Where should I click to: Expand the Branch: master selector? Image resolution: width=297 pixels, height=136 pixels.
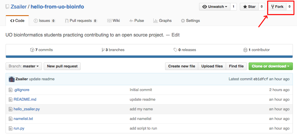point(24,66)
